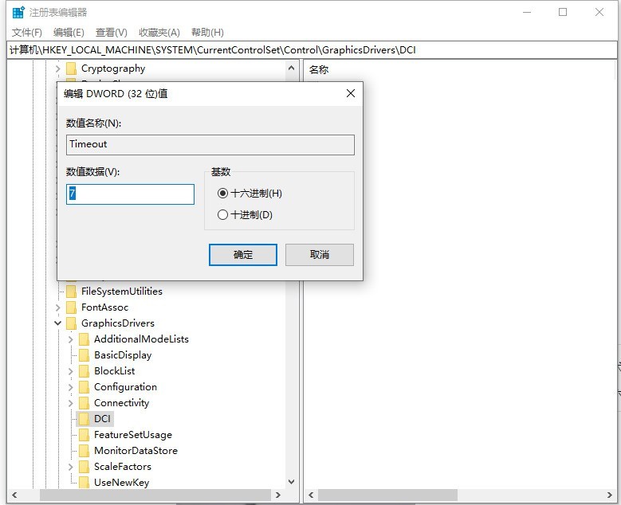621x505 pixels.
Task: Expand the Connectivity tree node
Action: click(x=70, y=403)
